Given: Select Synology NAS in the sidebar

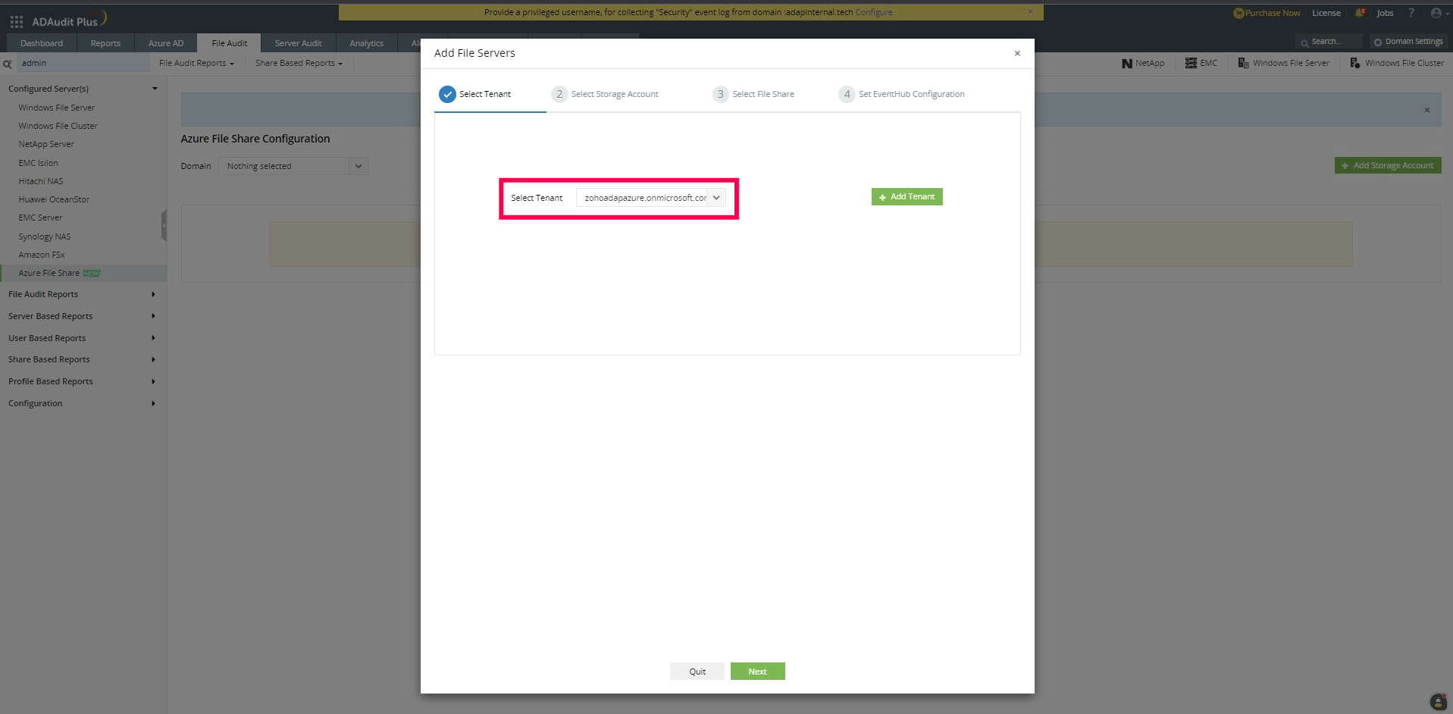Looking at the screenshot, I should (45, 236).
